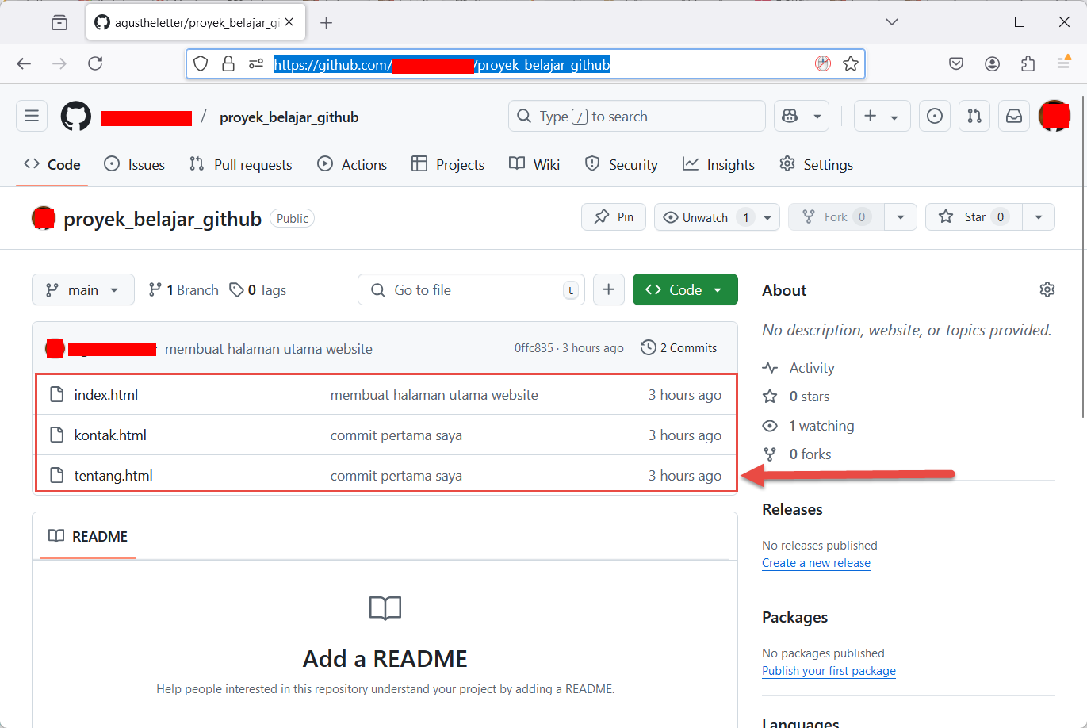The height and width of the screenshot is (728, 1087).
Task: Expand the green Code dropdown button
Action: (685, 290)
